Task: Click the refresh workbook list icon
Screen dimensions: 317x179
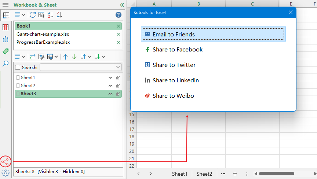Action: [x=33, y=15]
